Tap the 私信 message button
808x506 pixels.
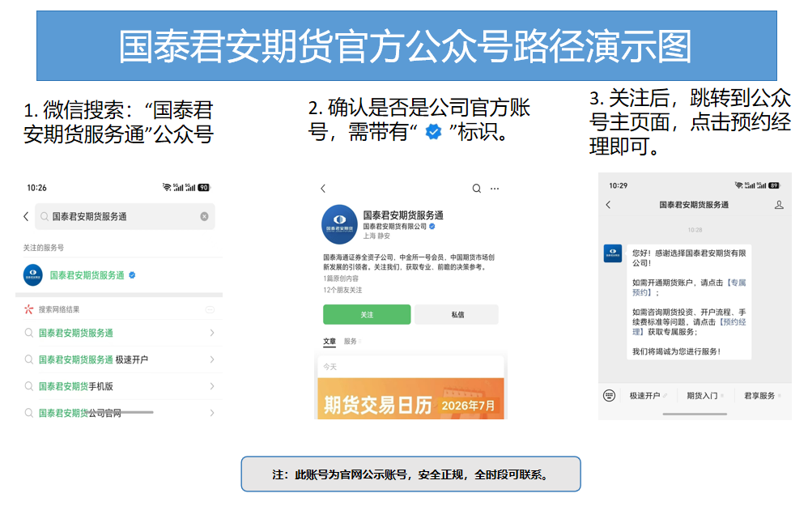(457, 314)
